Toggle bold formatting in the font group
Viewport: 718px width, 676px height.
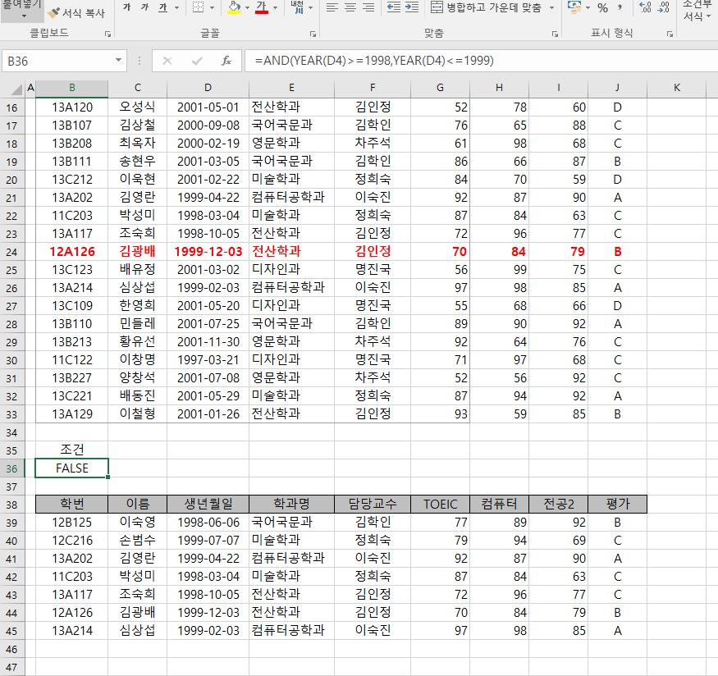click(x=126, y=7)
